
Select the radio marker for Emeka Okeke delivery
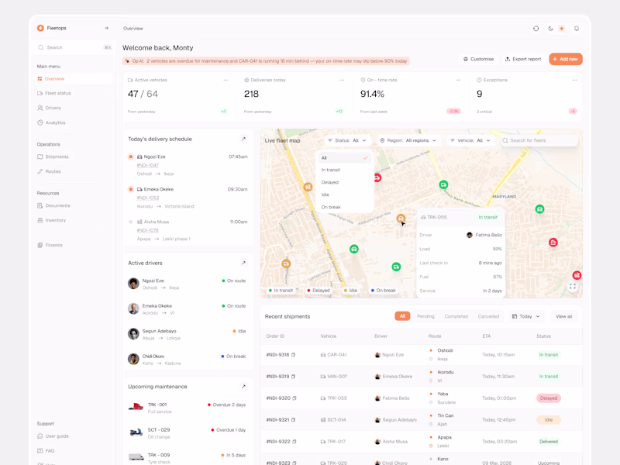pos(130,189)
